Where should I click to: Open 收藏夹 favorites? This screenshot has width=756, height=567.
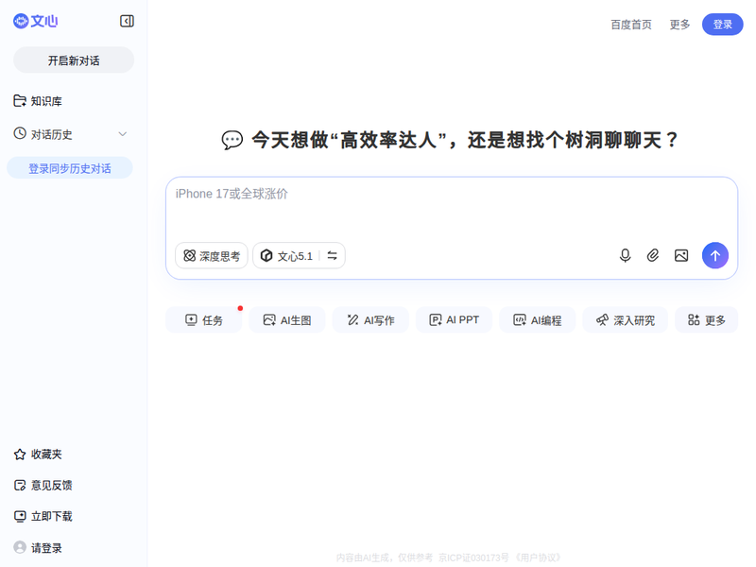click(x=38, y=455)
